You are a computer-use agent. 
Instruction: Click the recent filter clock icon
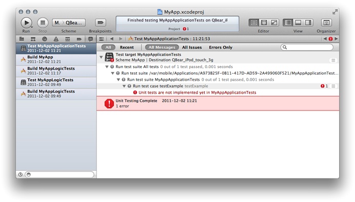tap(21, 174)
